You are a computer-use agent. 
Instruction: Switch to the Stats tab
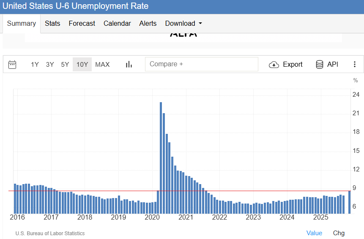point(52,24)
